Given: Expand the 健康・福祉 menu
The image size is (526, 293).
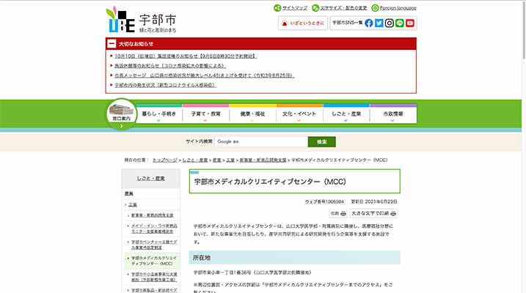Looking at the screenshot, I should (252, 114).
